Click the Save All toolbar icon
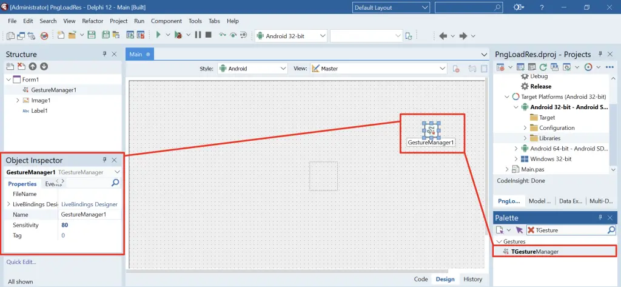Image resolution: width=621 pixels, height=287 pixels. (106, 35)
